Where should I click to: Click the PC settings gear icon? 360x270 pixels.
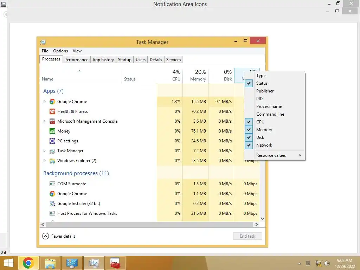tap(52, 141)
